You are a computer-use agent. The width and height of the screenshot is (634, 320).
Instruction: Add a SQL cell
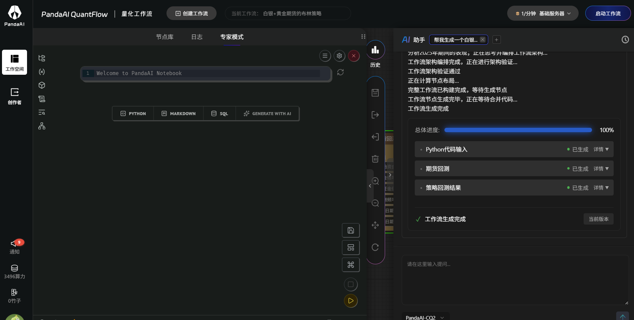point(220,113)
